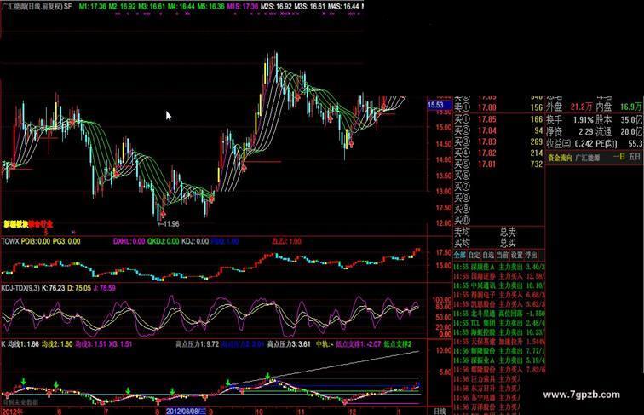
Task: Click the yellow 新疆板块 label
Action: click(x=16, y=224)
